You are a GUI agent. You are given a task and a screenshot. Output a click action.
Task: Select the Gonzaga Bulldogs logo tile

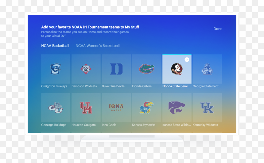[x=56, y=108]
